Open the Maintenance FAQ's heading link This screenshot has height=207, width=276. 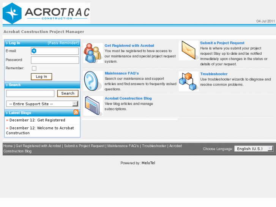pyautogui.click(x=121, y=73)
